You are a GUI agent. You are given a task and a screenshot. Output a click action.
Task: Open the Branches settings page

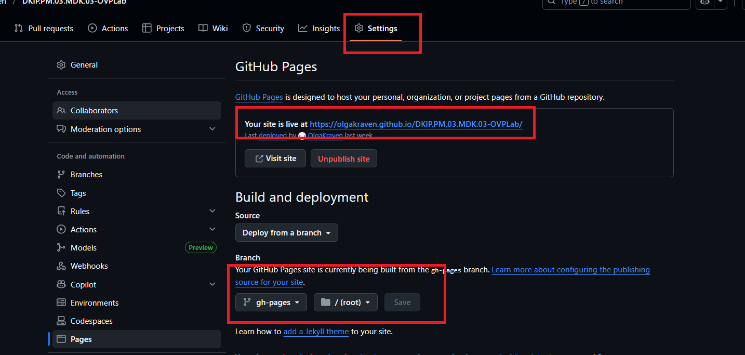coord(137,175)
